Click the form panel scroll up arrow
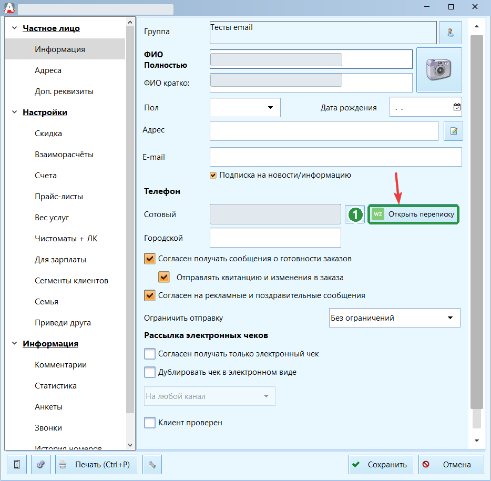Image resolution: width=491 pixels, height=481 pixels. pyautogui.click(x=477, y=26)
